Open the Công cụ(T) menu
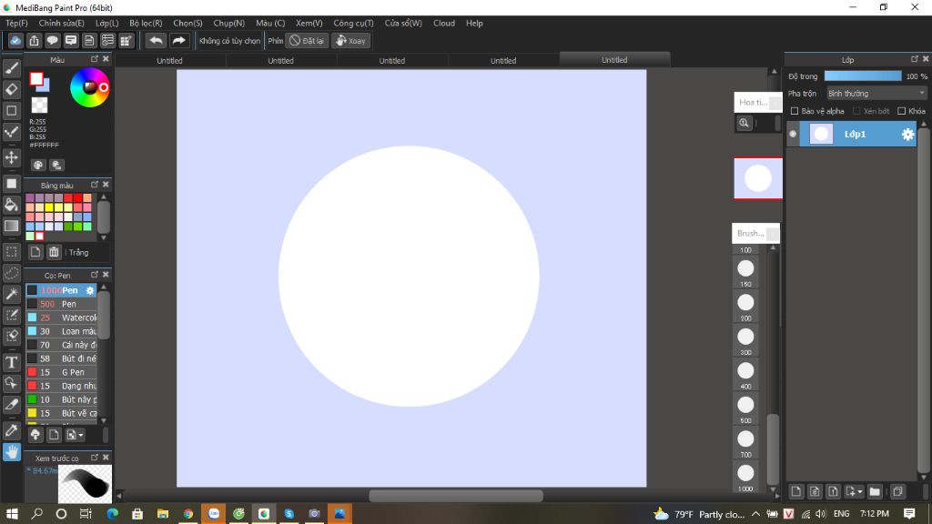 click(353, 23)
